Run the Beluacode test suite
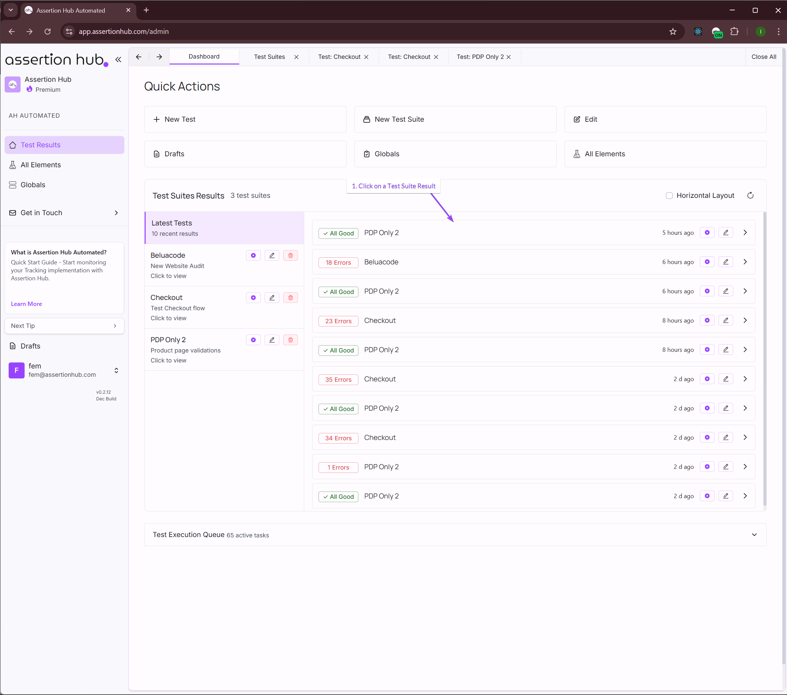Viewport: 787px width, 695px height. [253, 255]
